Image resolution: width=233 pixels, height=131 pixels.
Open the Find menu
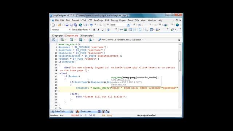point(68,20)
